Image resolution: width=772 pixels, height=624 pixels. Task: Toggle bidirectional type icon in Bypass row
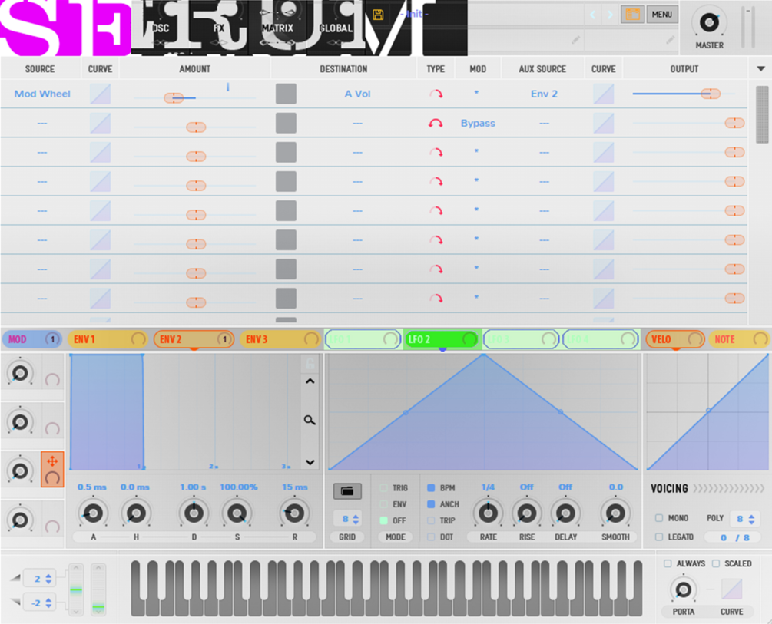436,123
